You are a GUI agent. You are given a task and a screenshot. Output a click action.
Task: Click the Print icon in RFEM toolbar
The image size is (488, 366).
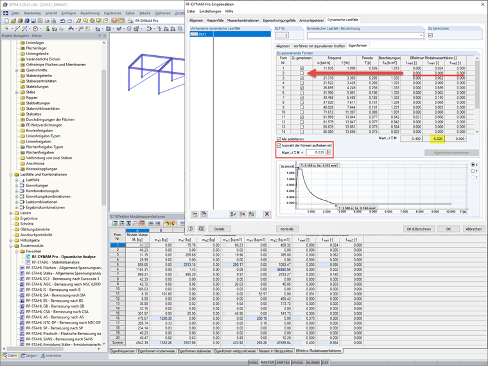coord(47,21)
